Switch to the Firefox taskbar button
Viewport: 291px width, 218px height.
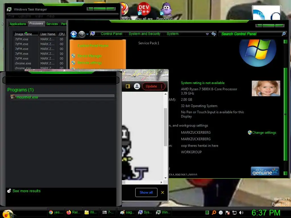tap(74, 212)
